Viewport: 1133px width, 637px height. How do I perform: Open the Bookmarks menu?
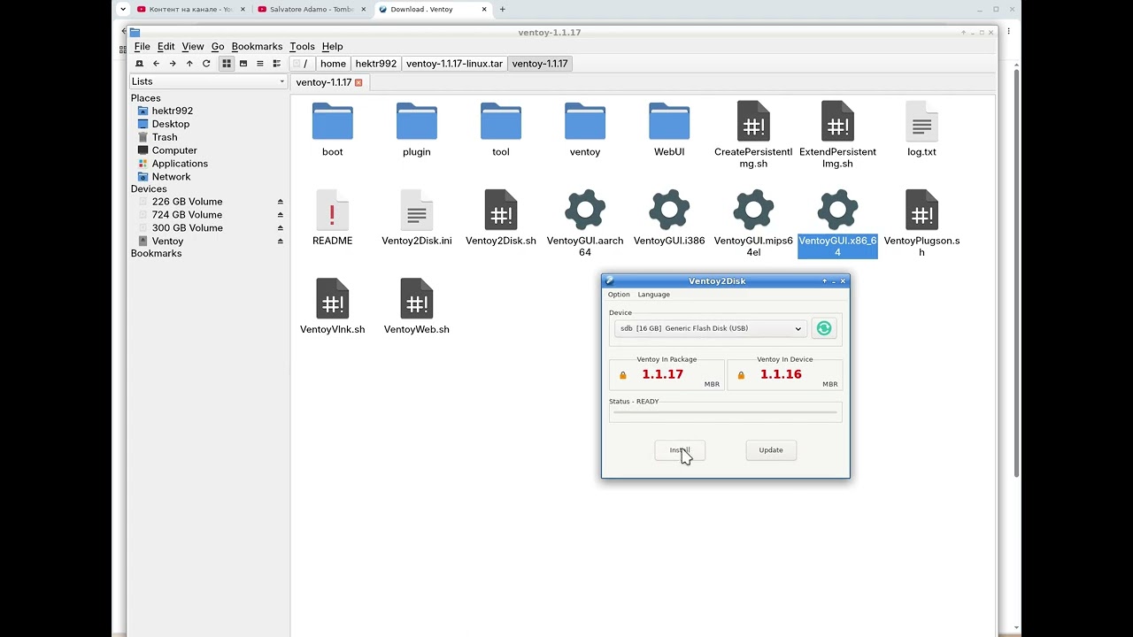pos(257,46)
